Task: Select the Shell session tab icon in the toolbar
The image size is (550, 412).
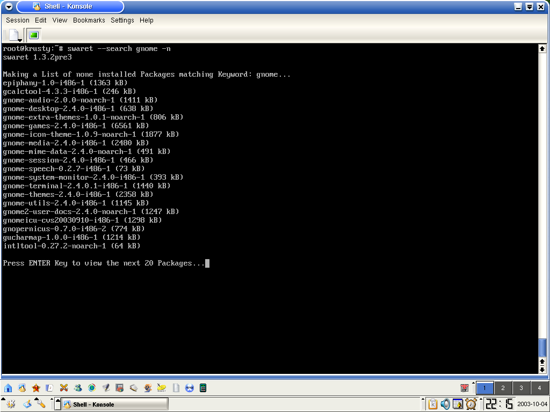Action: [x=34, y=35]
